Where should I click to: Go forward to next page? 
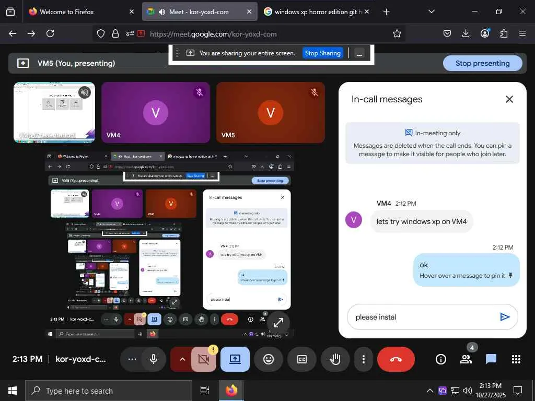click(x=31, y=33)
